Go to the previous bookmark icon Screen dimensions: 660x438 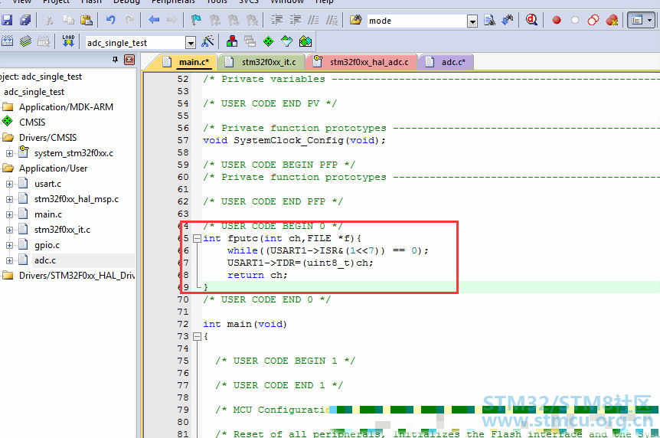(x=215, y=20)
